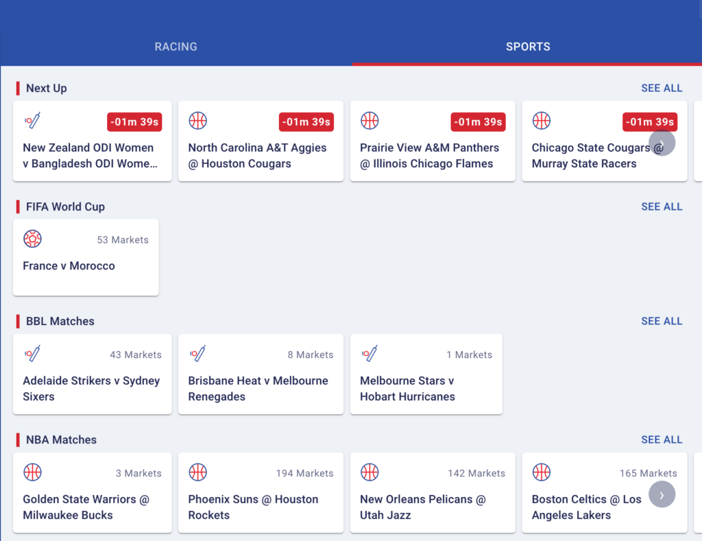Switch to the Racing tab
Screen dimensions: 702x541
(176, 47)
